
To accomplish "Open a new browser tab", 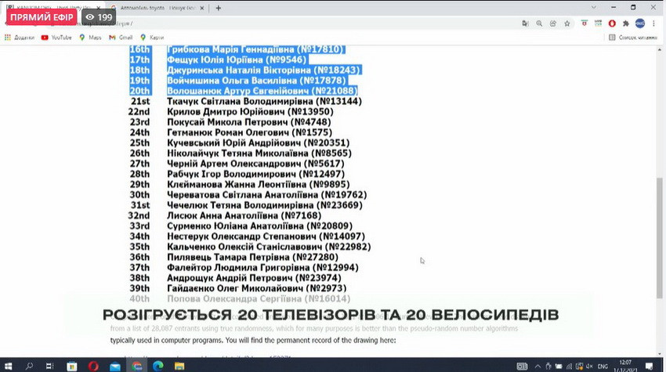I will coord(218,8).
